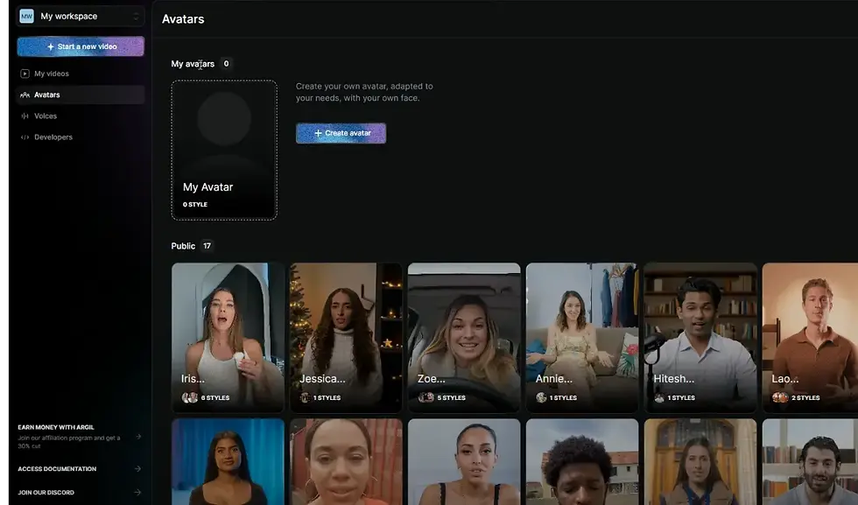Open My videos in sidebar
Viewport: 858px width, 505px height.
click(81, 74)
